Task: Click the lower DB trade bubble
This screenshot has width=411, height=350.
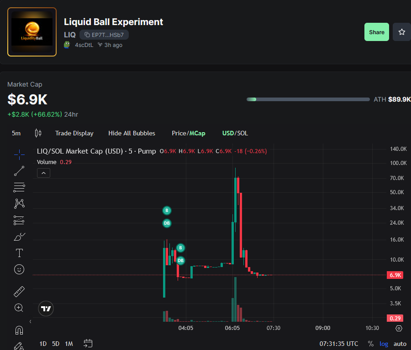Action: click(x=180, y=261)
